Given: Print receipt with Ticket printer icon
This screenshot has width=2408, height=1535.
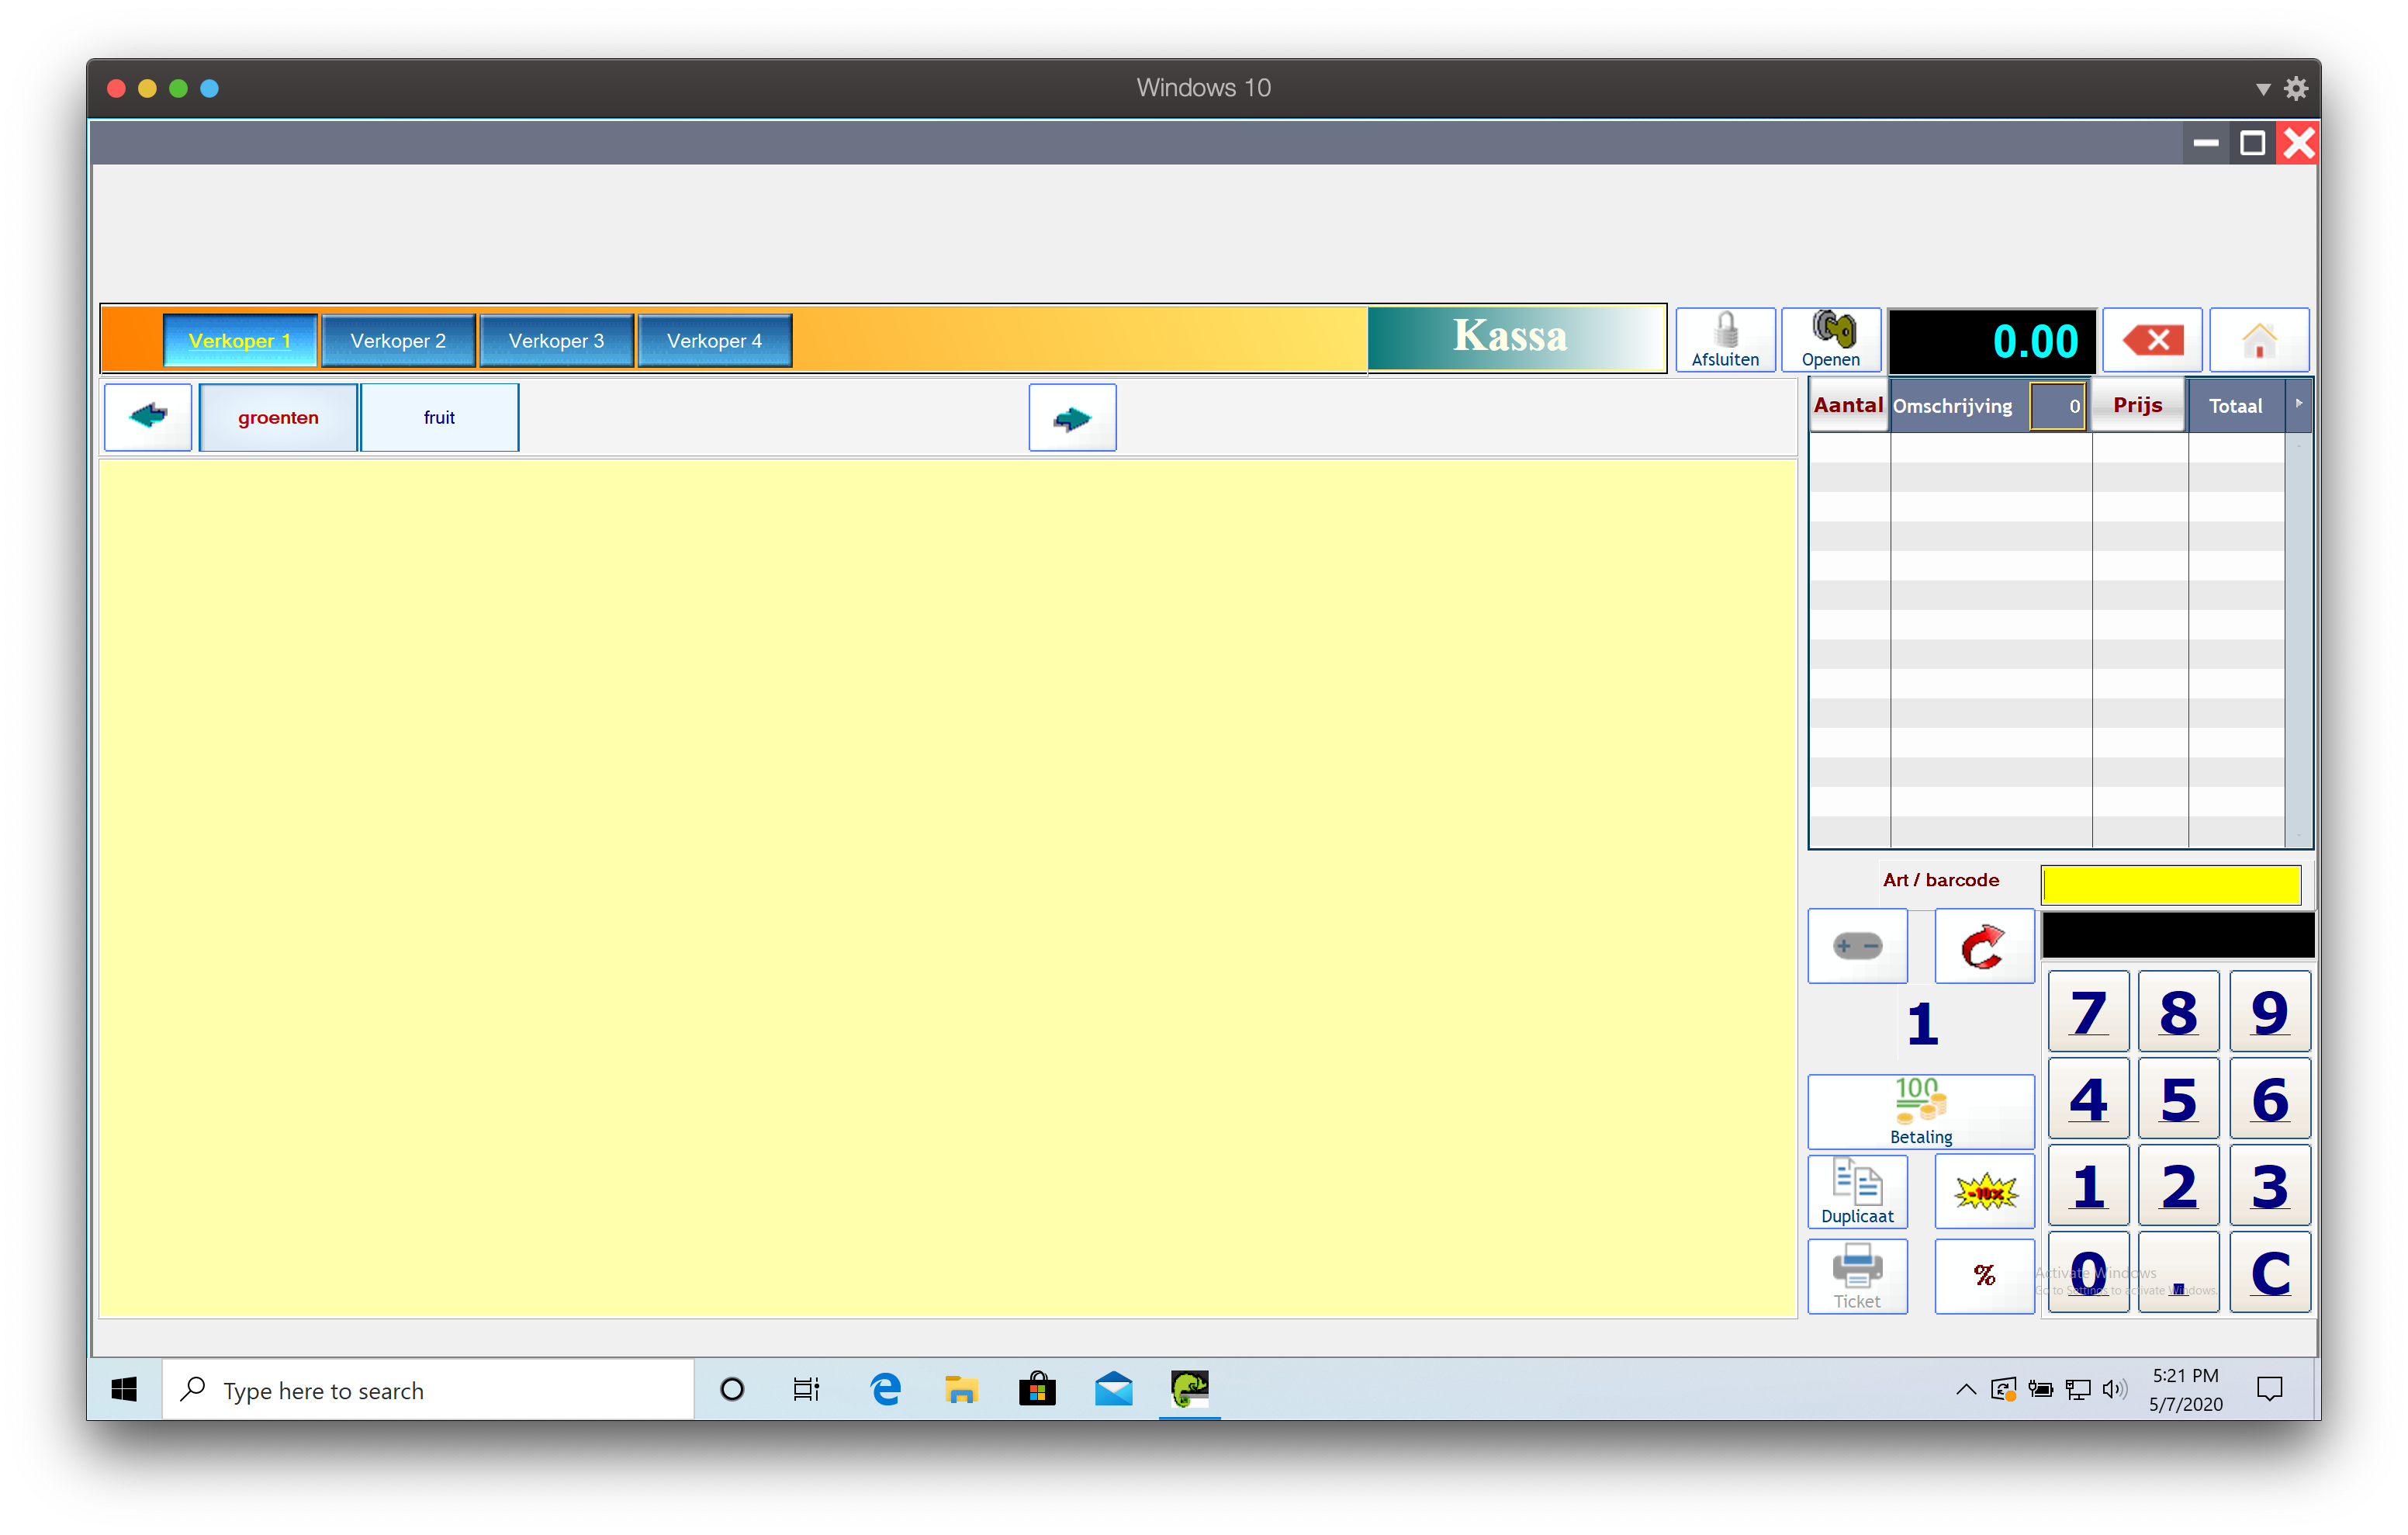Looking at the screenshot, I should click(1857, 1275).
